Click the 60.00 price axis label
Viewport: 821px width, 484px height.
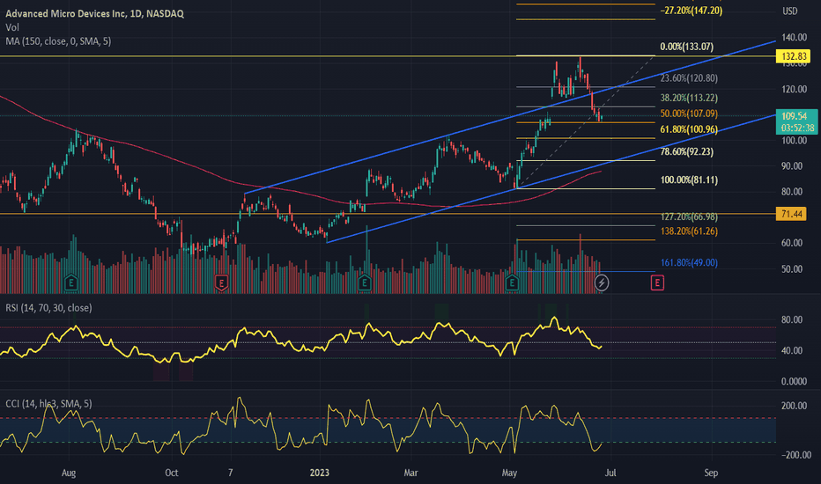click(792, 243)
